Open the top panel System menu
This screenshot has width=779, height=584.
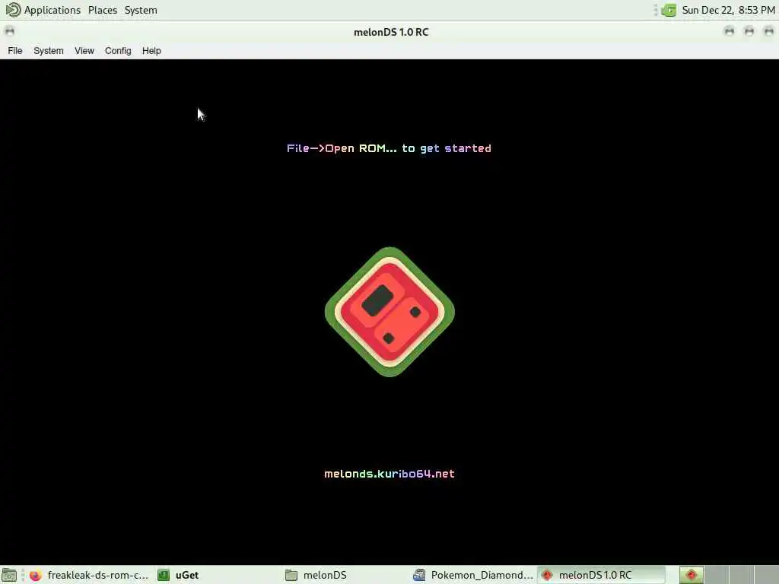pyautogui.click(x=141, y=10)
